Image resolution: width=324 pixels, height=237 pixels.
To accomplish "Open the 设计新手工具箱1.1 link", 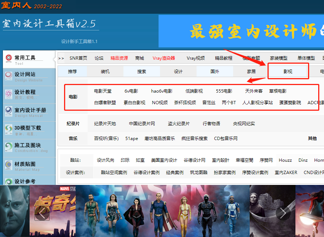I will (x=79, y=42).
